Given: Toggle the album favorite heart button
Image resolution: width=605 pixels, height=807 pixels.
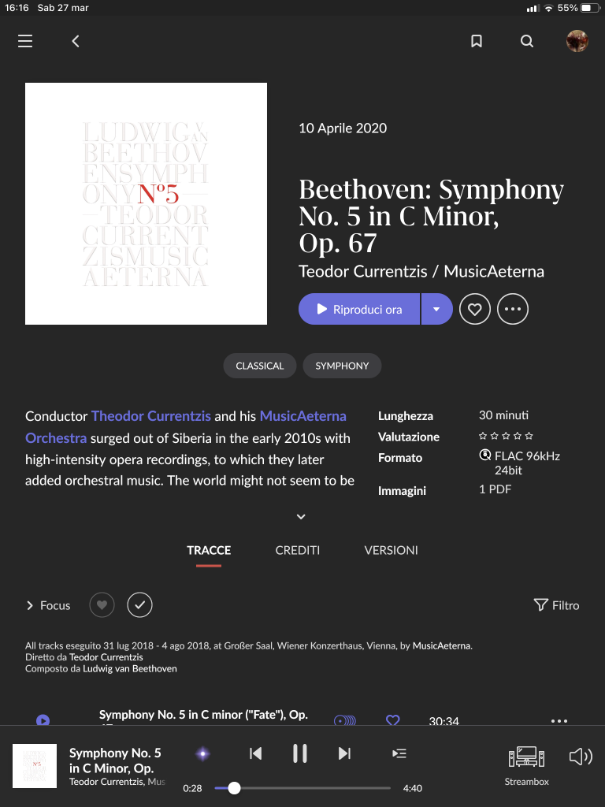Looking at the screenshot, I should click(x=474, y=309).
